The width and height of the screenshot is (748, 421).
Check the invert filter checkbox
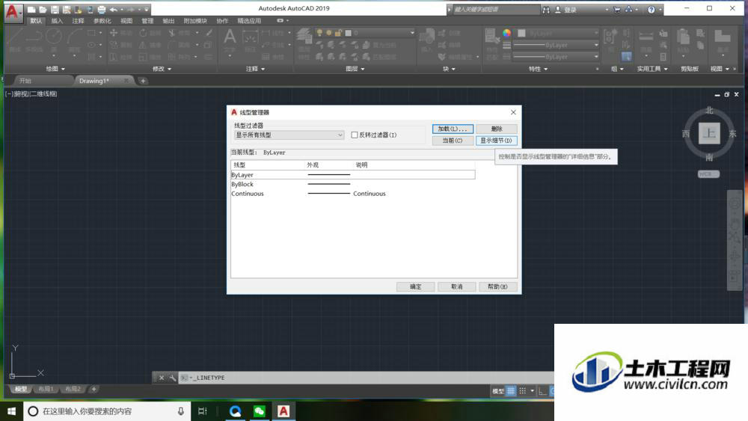(355, 135)
